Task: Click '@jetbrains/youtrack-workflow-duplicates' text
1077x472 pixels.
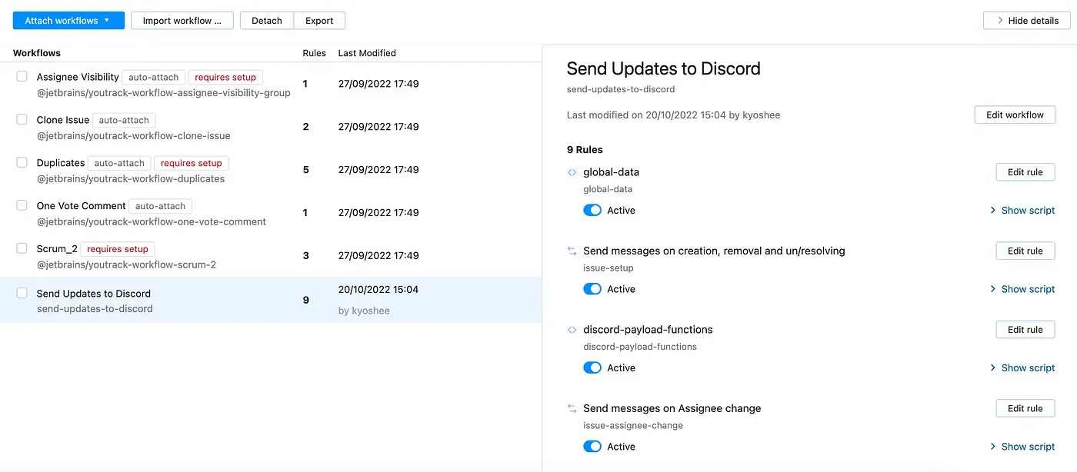Action: click(131, 178)
